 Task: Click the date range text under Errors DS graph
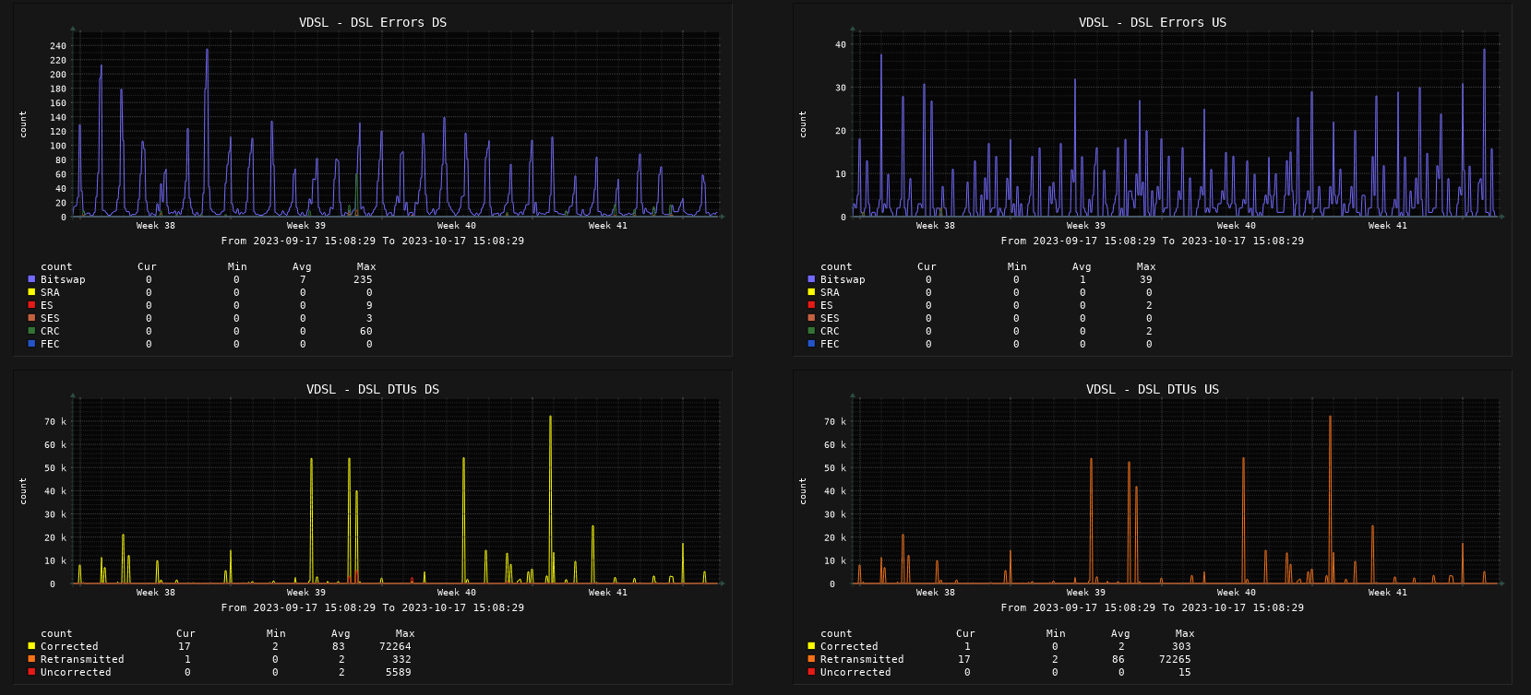[x=373, y=241]
